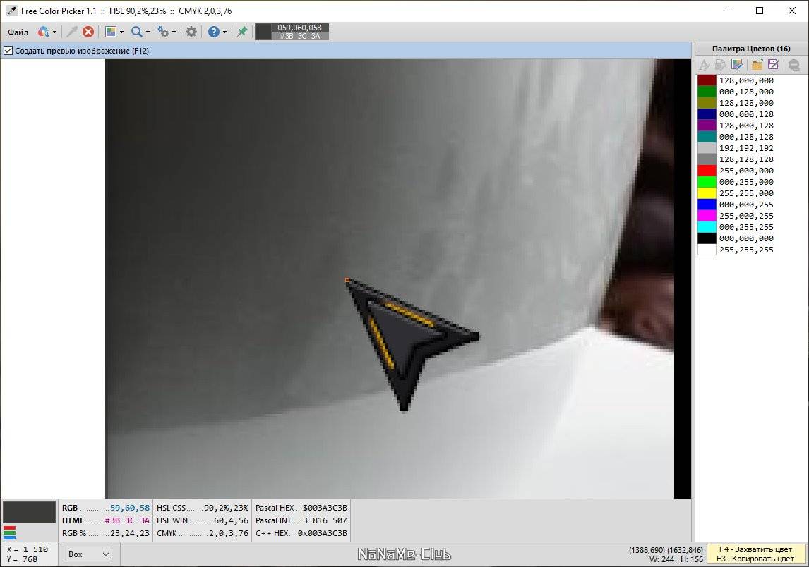Click the greyed copy list icon in palette

[720, 64]
